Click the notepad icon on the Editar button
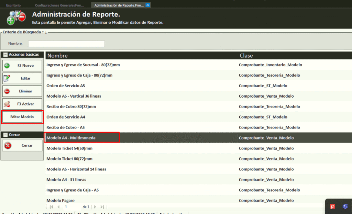Screen dimensions: 352x214 (7, 78)
